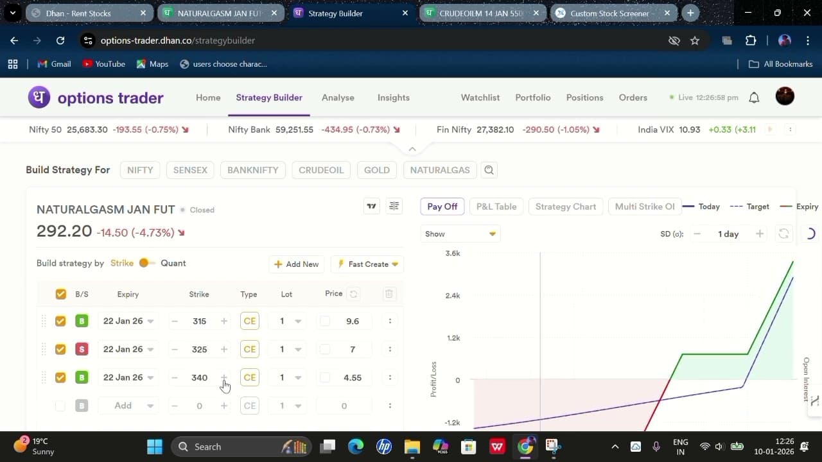Reload the Strategy Builder page
Image resolution: width=822 pixels, height=462 pixels.
[x=60, y=40]
